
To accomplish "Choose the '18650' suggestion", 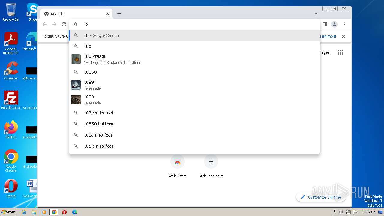I will [x=194, y=72].
